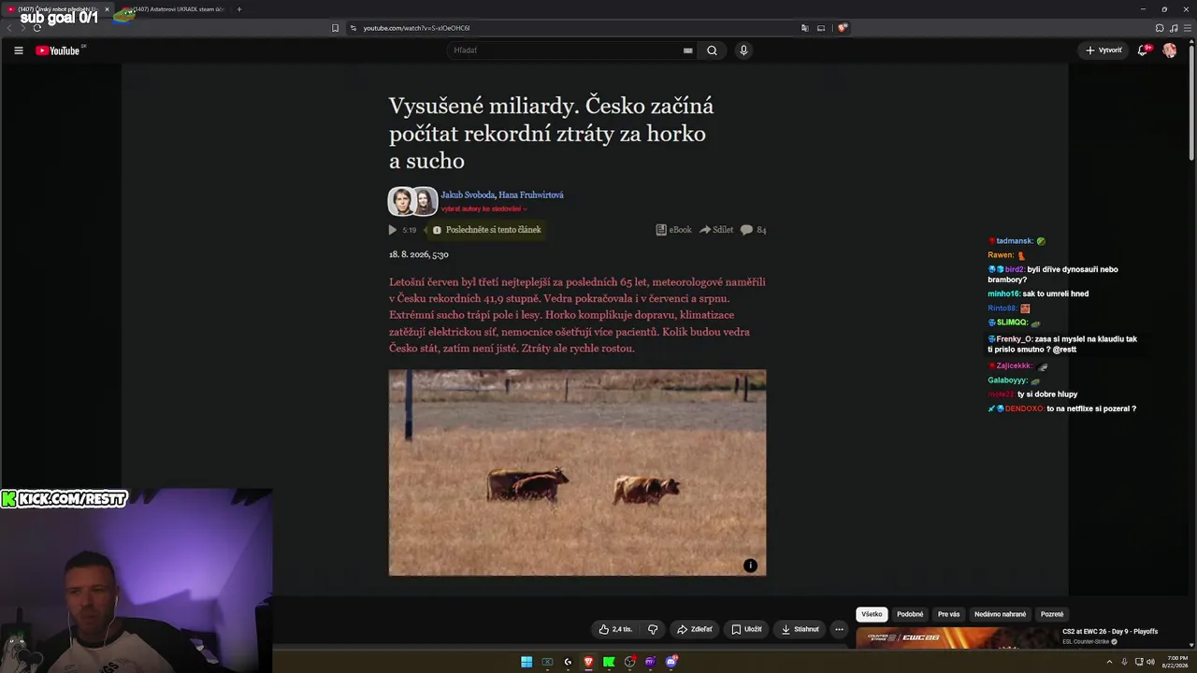Click chat username Frenky_O
This screenshot has width=1197, height=673.
click(1014, 339)
